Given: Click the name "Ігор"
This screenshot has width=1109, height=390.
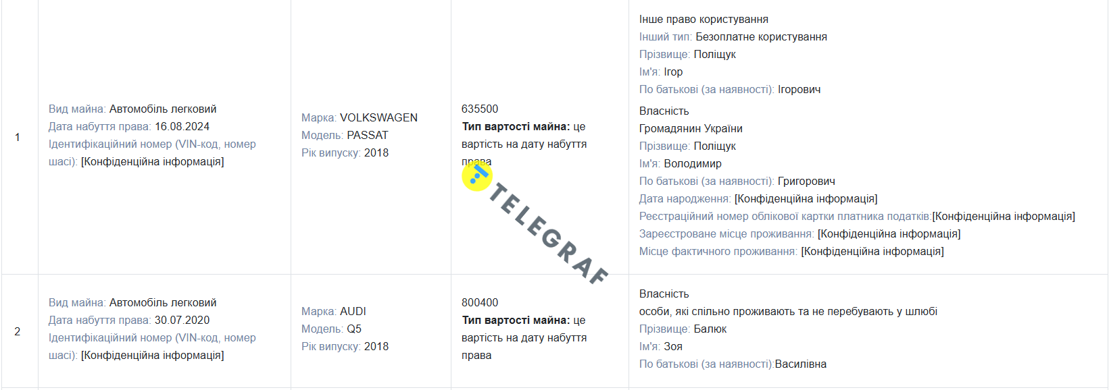Looking at the screenshot, I should [673, 72].
